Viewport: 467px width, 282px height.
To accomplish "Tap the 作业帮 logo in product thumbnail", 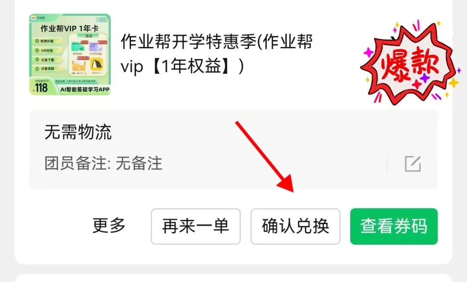I will [34, 18].
